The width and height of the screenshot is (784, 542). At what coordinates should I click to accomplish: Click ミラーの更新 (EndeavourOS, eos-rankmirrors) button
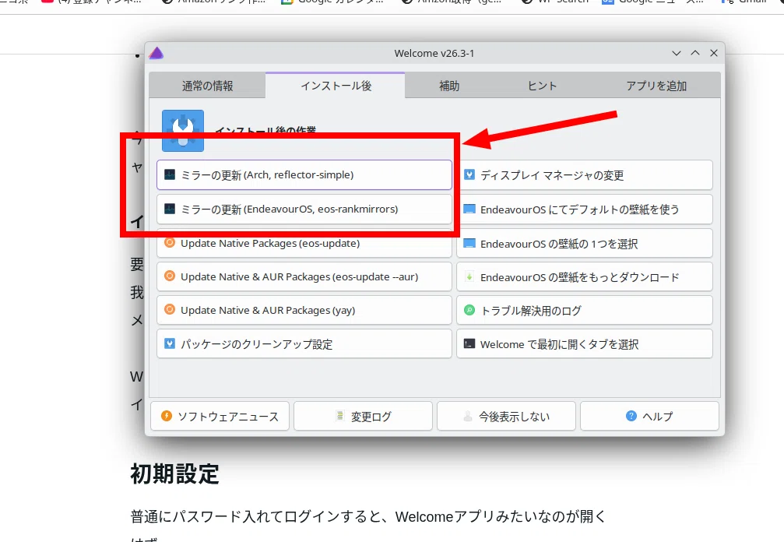coord(304,209)
